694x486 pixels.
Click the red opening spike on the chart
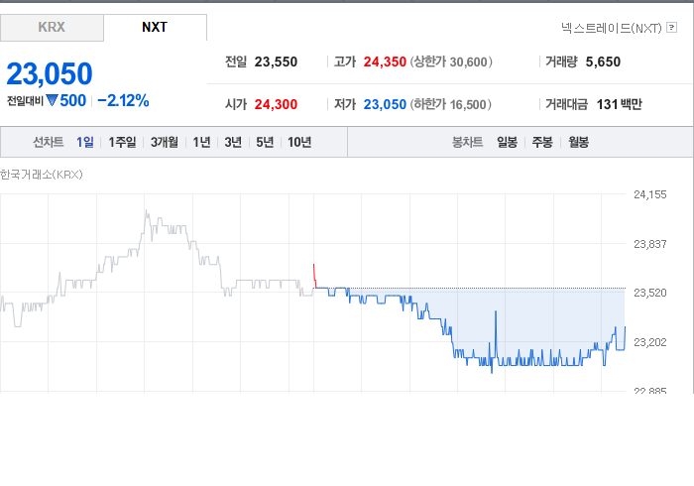pos(314,276)
